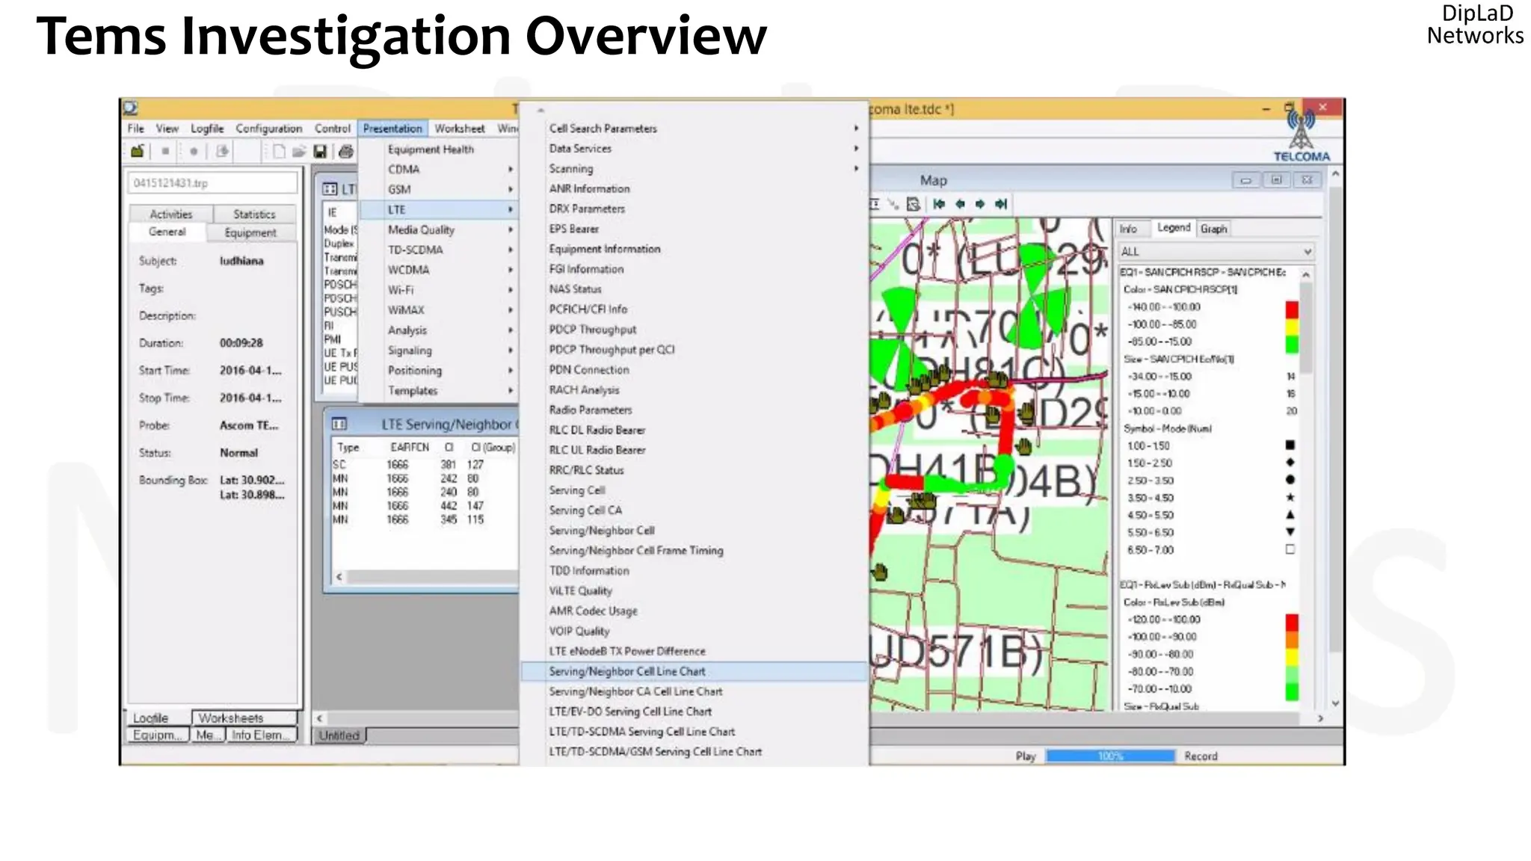Open the Graph tab in Map panel

(x=1214, y=229)
